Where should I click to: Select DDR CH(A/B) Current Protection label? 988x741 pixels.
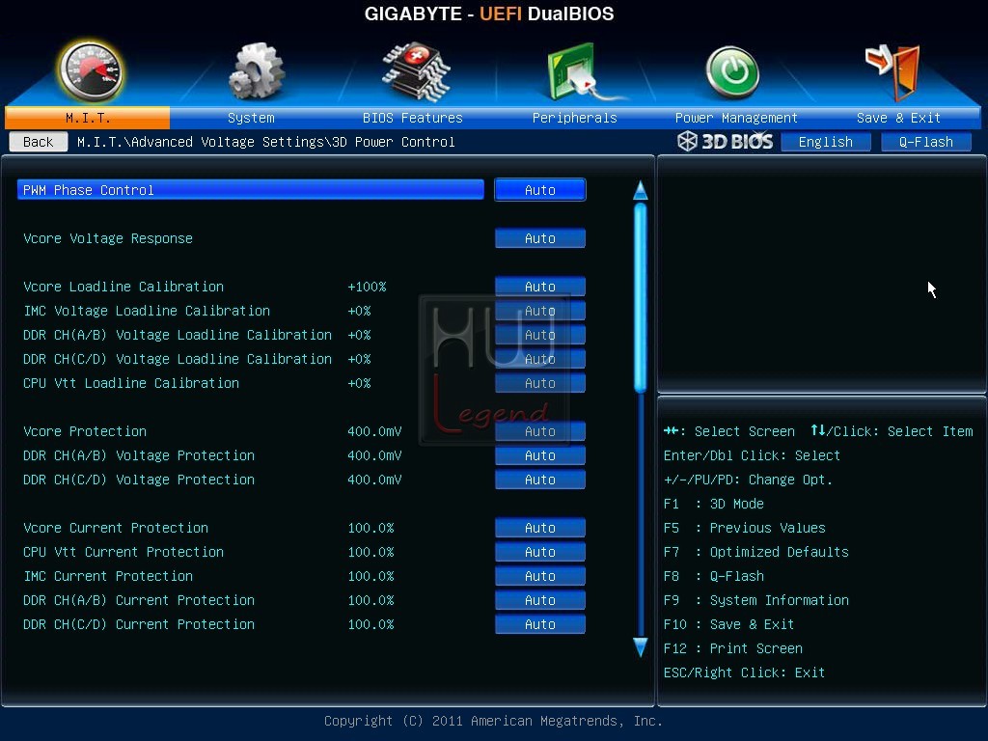[139, 600]
